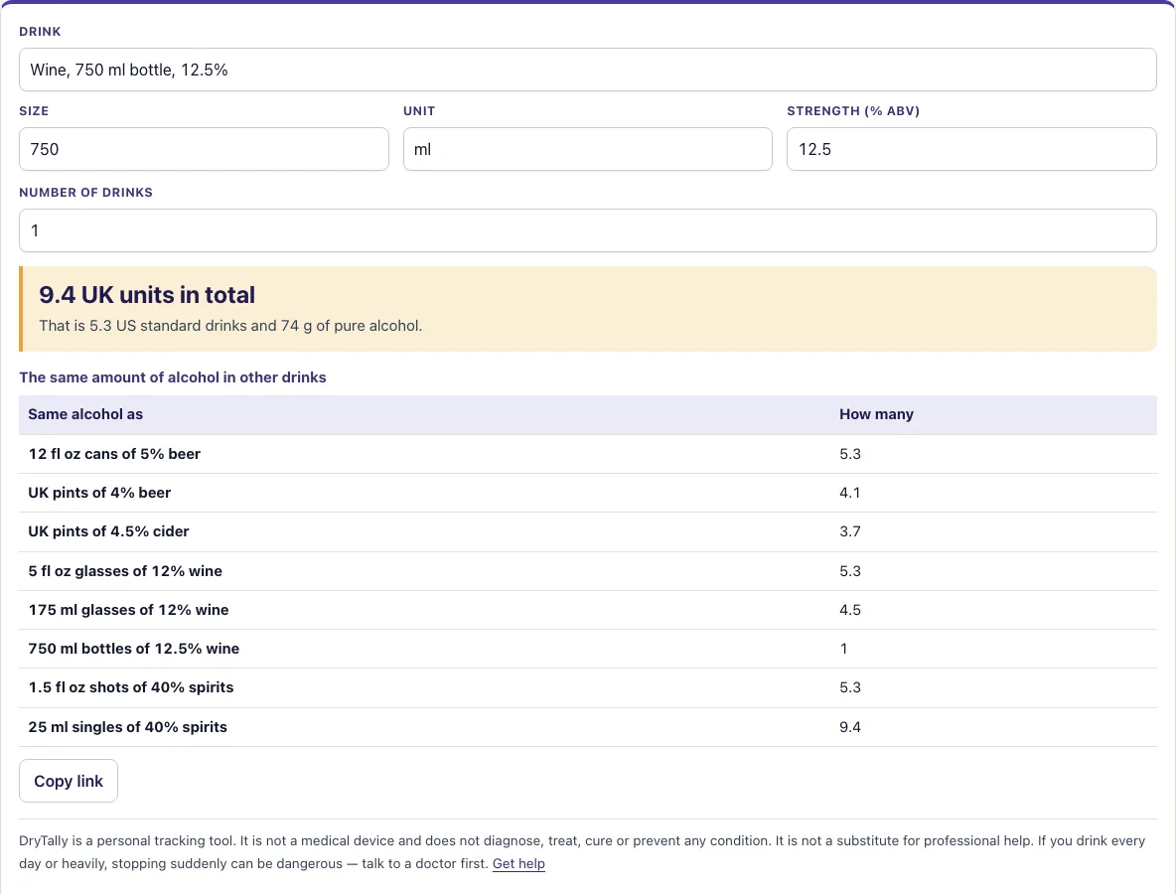Edit the Size field containing 750
Screen dimensions: 1176x894
(204, 149)
